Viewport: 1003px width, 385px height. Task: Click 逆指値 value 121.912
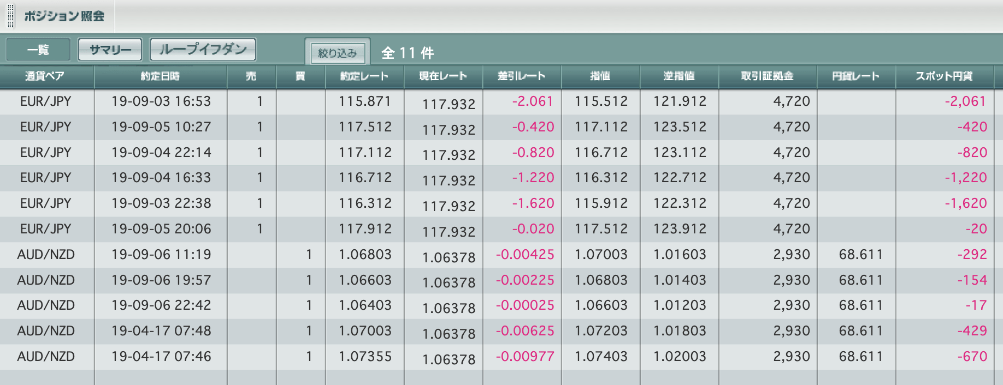680,101
